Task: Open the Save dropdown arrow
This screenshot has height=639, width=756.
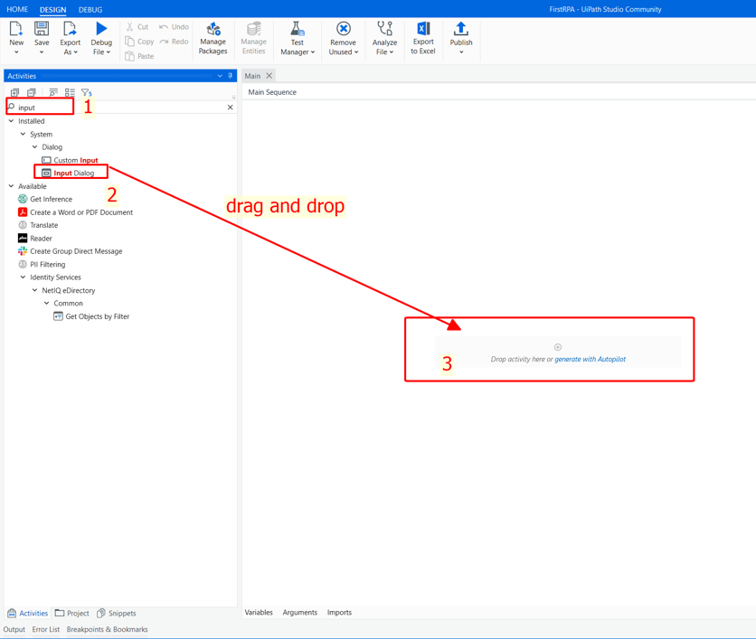Action: pyautogui.click(x=42, y=52)
